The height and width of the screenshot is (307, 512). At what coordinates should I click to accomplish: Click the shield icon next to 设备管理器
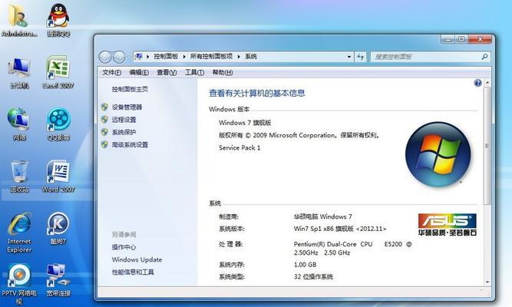104,107
